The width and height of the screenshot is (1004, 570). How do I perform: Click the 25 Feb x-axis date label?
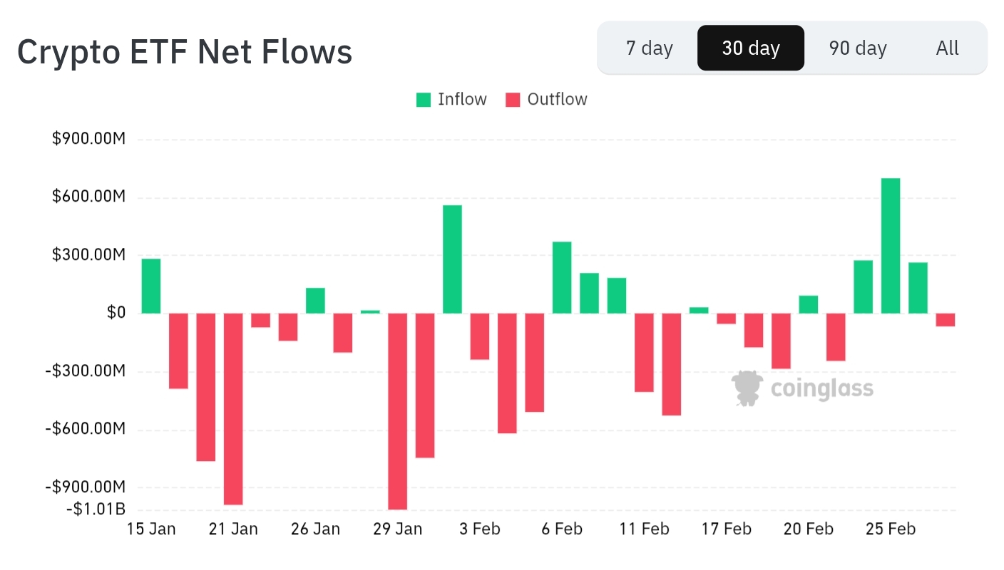[891, 529]
